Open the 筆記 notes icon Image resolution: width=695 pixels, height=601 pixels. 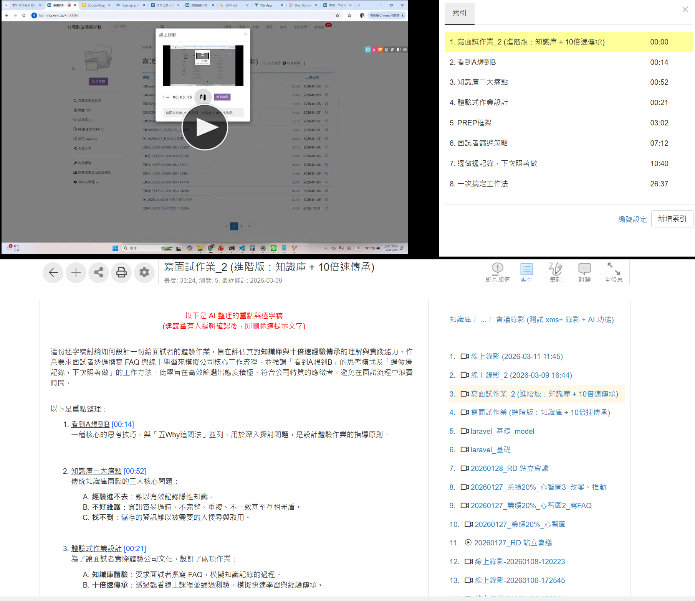pos(556,273)
